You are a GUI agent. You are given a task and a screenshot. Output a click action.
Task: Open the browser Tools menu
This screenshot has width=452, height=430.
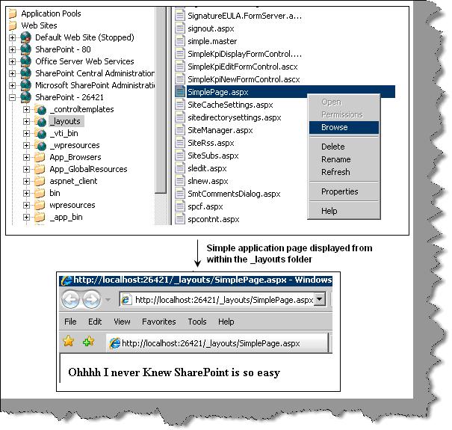pyautogui.click(x=197, y=322)
